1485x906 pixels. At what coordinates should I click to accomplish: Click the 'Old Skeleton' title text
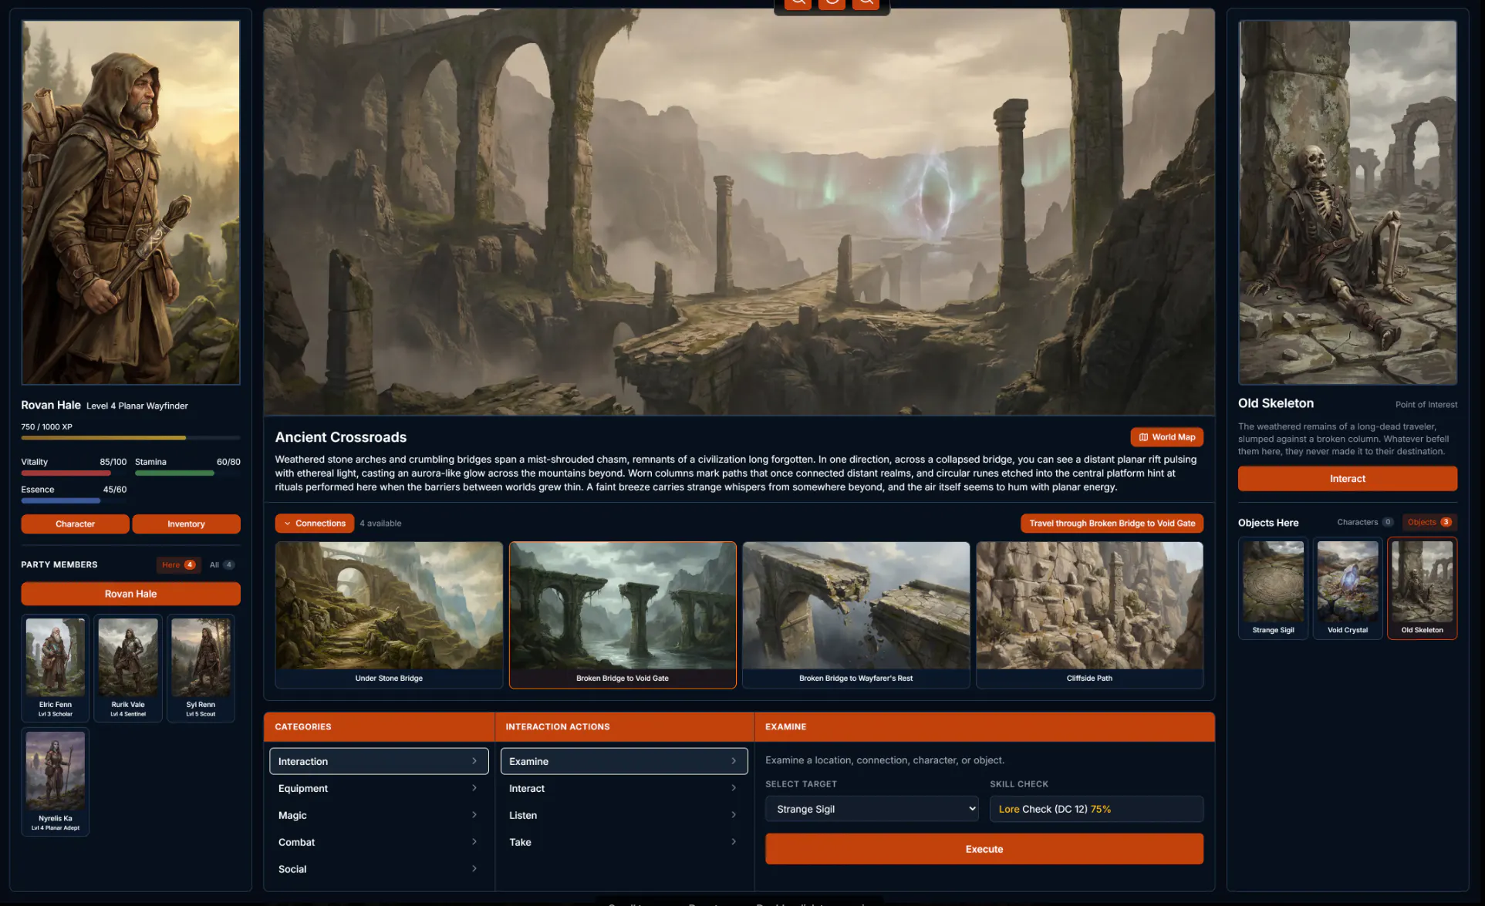click(x=1275, y=403)
